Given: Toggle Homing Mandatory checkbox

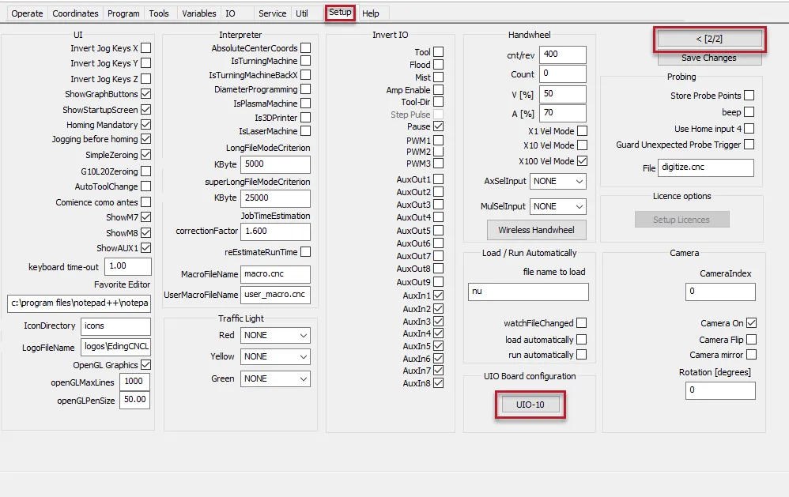Looking at the screenshot, I should coord(146,125).
